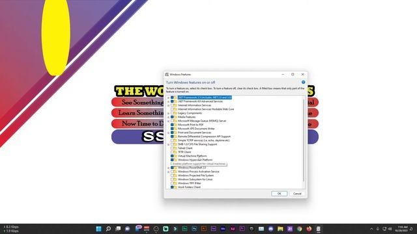
Task: Expand Print and Document Services node
Action: (x=168, y=133)
